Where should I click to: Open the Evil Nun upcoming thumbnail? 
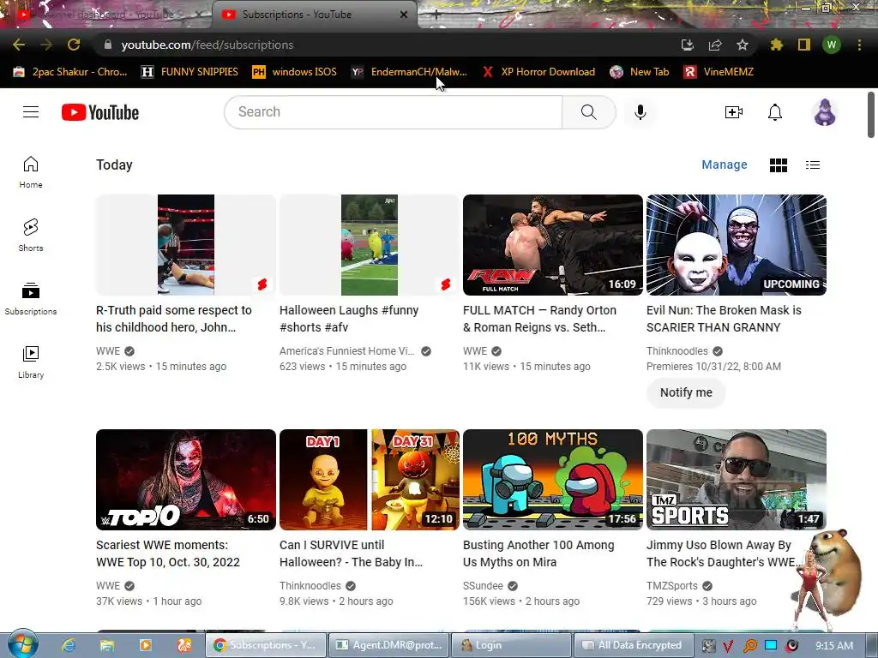pyautogui.click(x=737, y=244)
